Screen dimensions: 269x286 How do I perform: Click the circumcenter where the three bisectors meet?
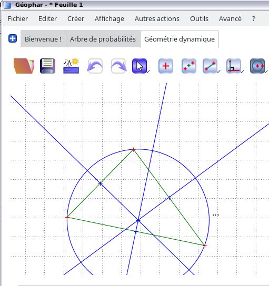(x=138, y=220)
